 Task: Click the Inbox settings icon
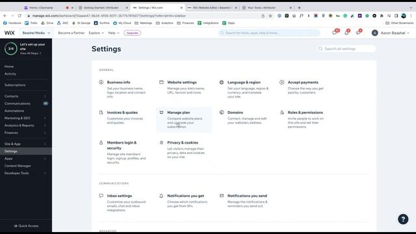pos(101,196)
